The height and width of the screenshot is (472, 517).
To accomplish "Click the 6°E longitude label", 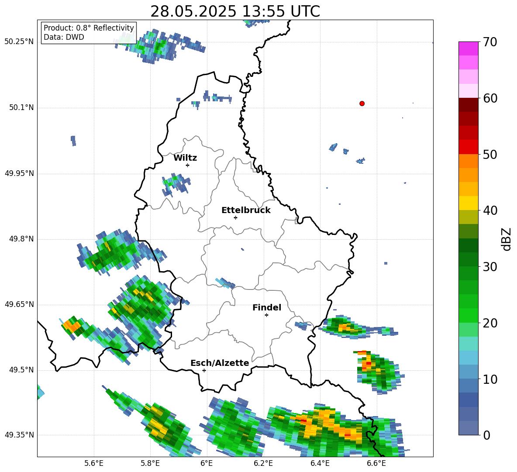I will [207, 463].
